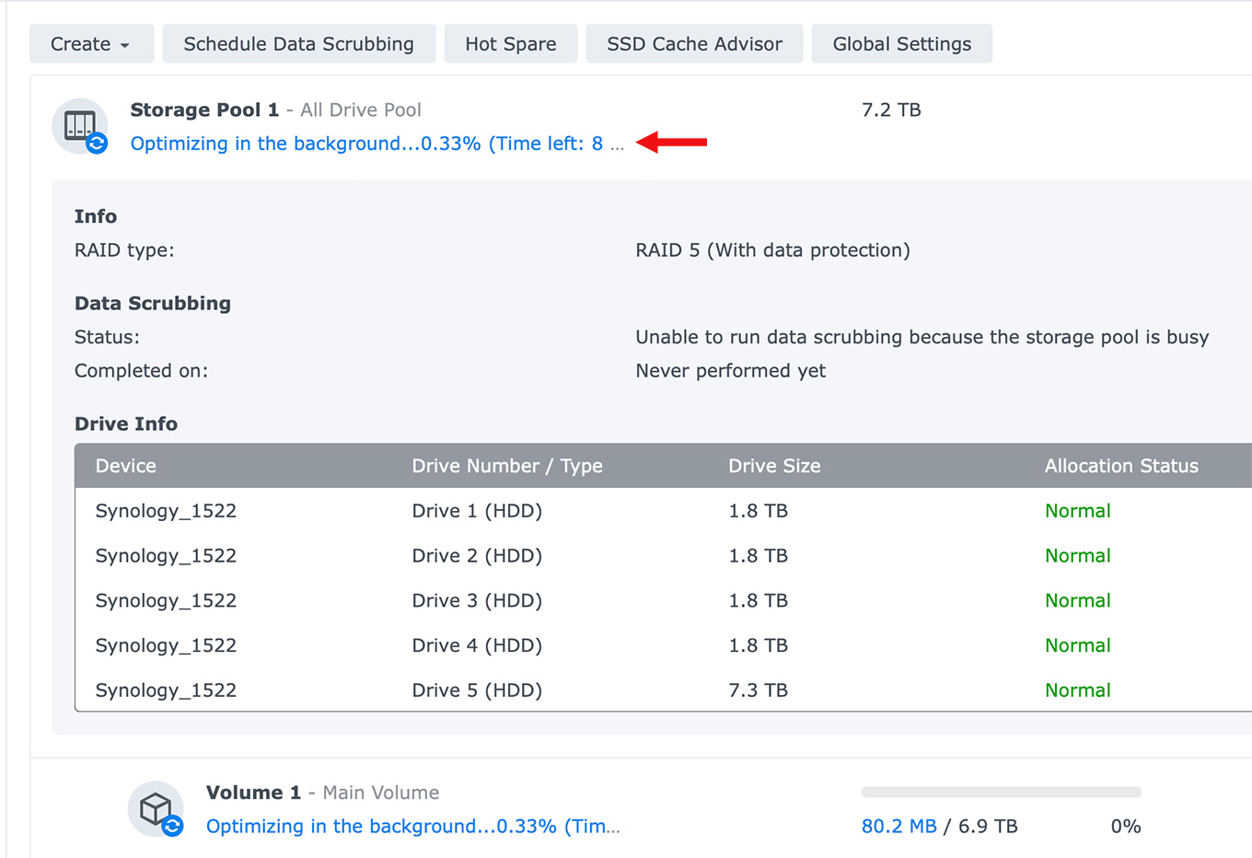This screenshot has height=858, width=1252.
Task: Launch the SSD Cache Advisor
Action: tap(694, 44)
